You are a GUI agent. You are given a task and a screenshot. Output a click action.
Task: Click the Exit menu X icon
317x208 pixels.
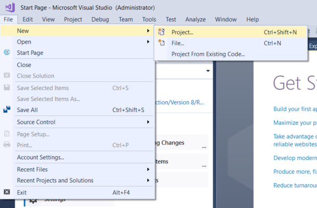pos(7,192)
